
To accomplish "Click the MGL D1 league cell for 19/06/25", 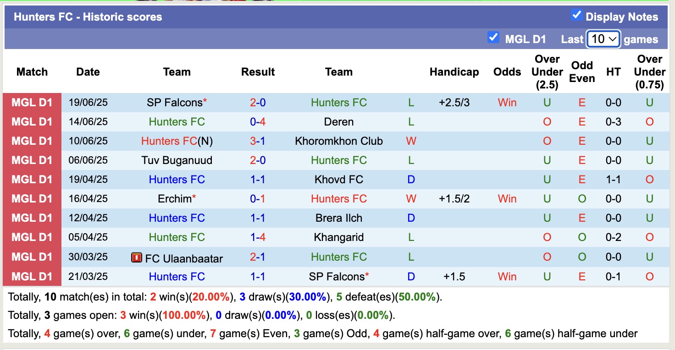I will pyautogui.click(x=32, y=103).
